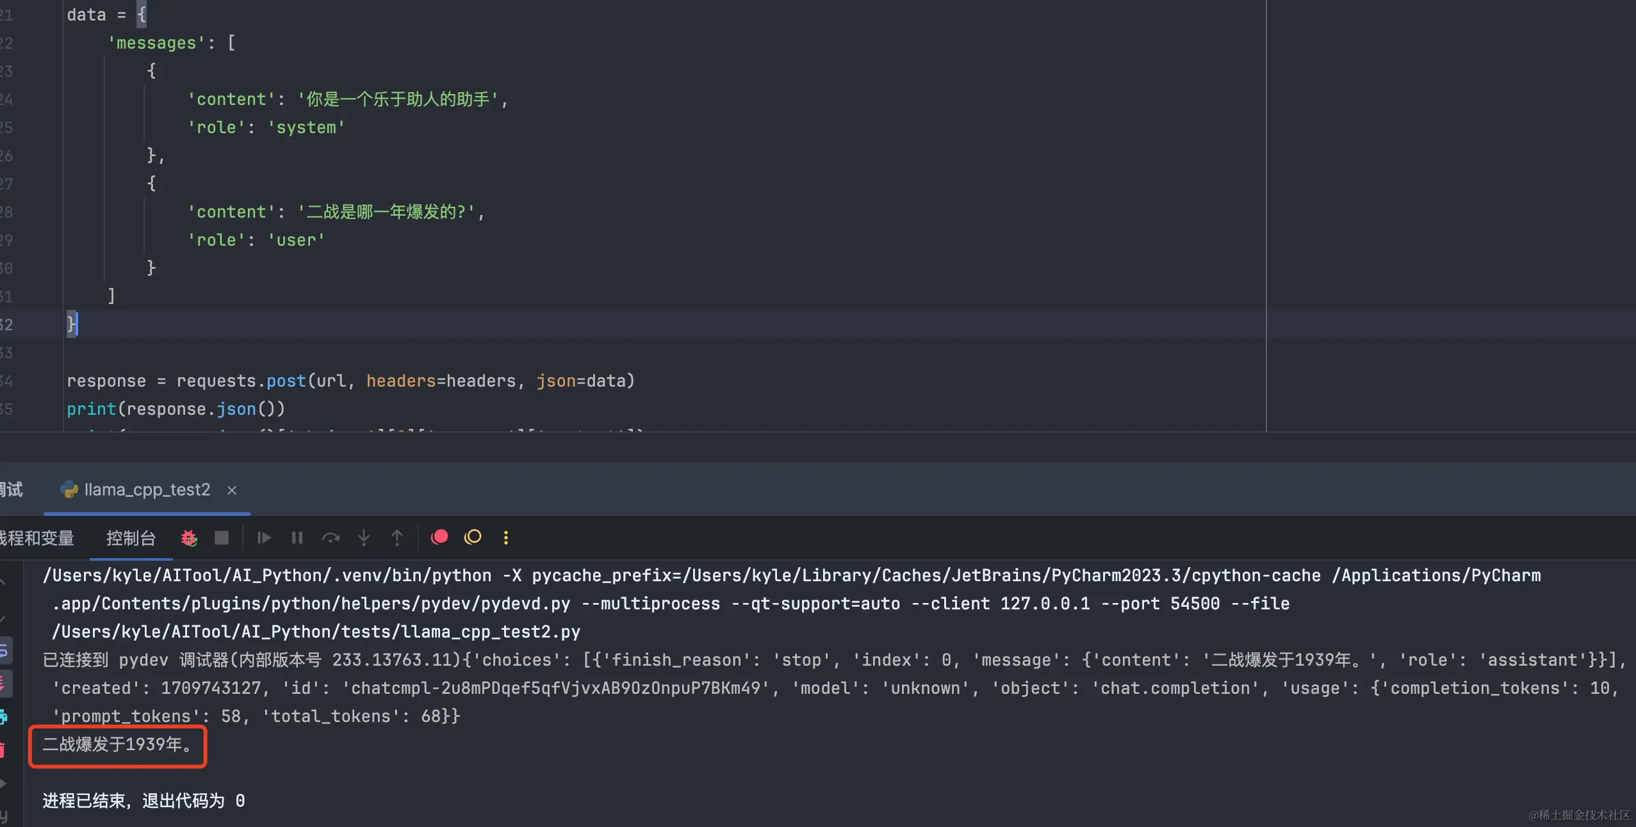The width and height of the screenshot is (1636, 827).
Task: Clear console with trash icon
Action: coord(4,750)
